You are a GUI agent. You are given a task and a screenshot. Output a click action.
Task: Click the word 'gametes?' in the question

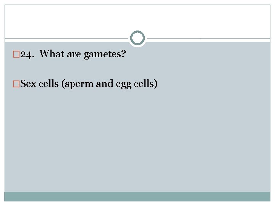click(x=105, y=54)
